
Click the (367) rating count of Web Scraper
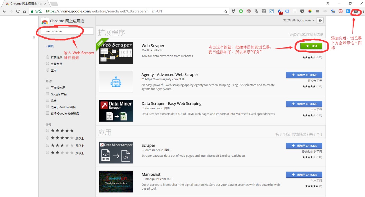click(319, 58)
